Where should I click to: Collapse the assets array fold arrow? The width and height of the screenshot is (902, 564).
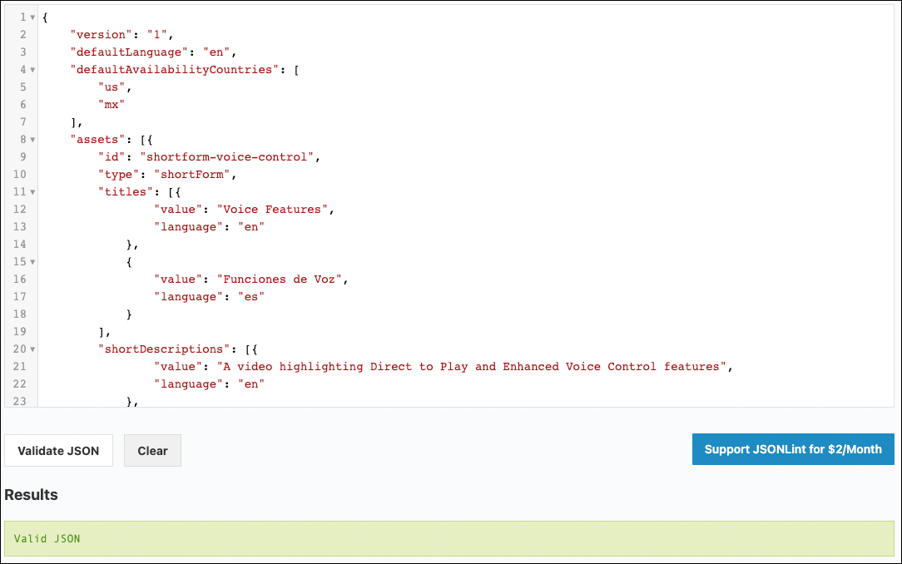[x=32, y=140]
